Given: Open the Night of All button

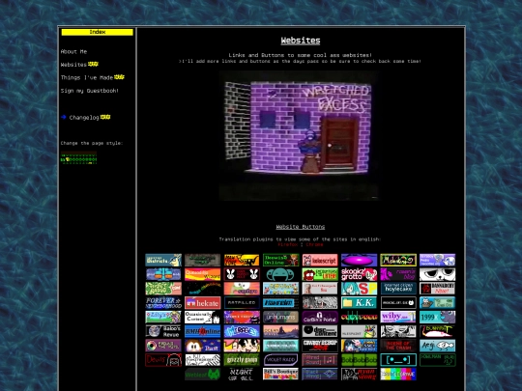Looking at the screenshot, I should 242,375.
